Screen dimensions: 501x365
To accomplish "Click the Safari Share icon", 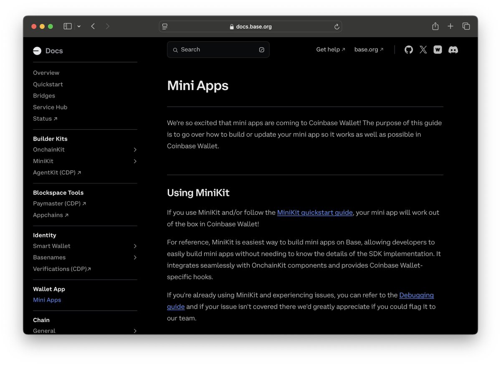I will coord(435,26).
